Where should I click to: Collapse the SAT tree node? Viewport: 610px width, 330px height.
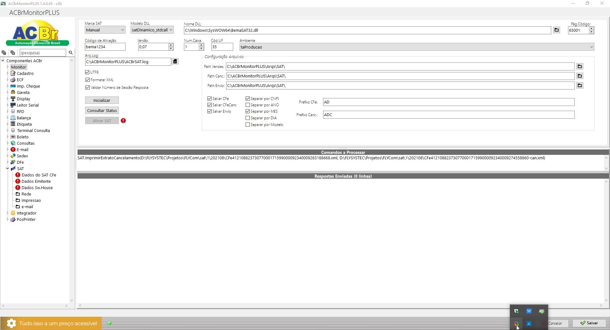[x=8, y=168]
